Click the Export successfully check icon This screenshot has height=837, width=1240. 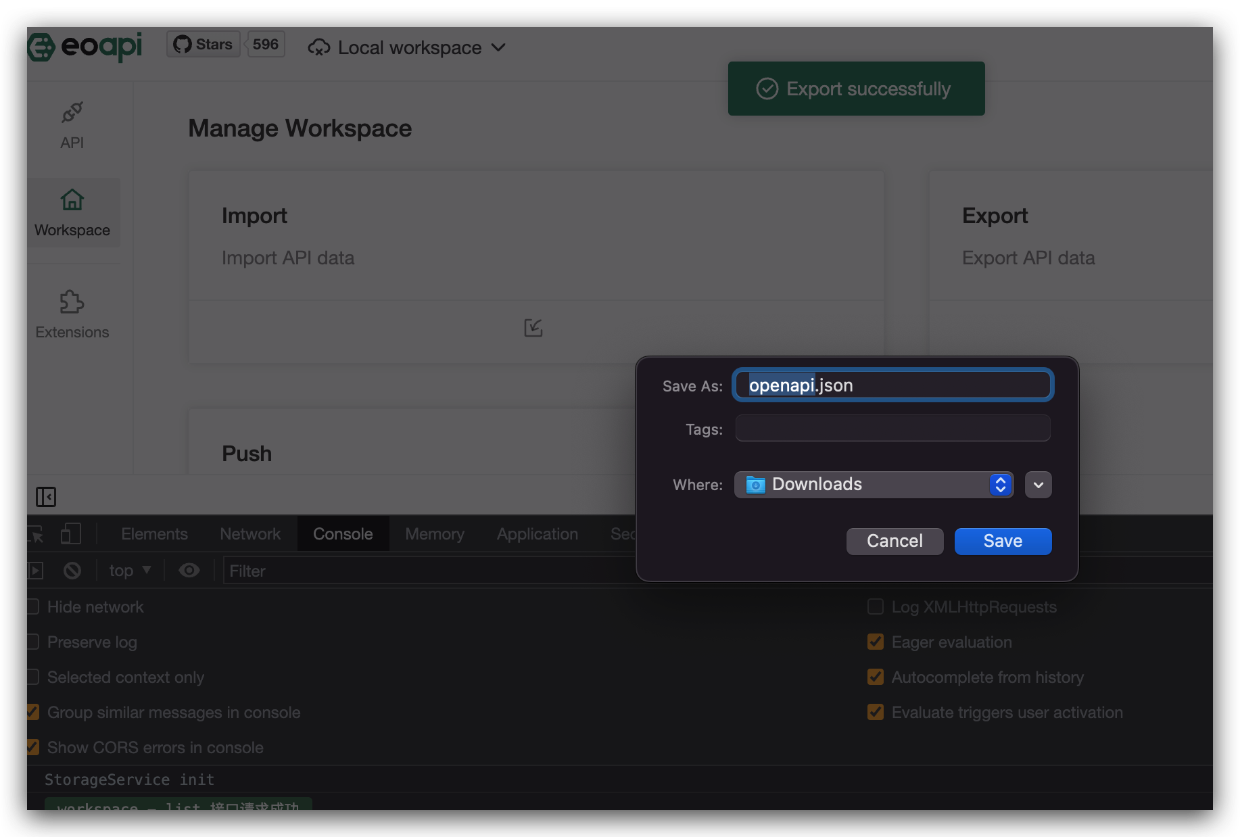pyautogui.click(x=767, y=89)
